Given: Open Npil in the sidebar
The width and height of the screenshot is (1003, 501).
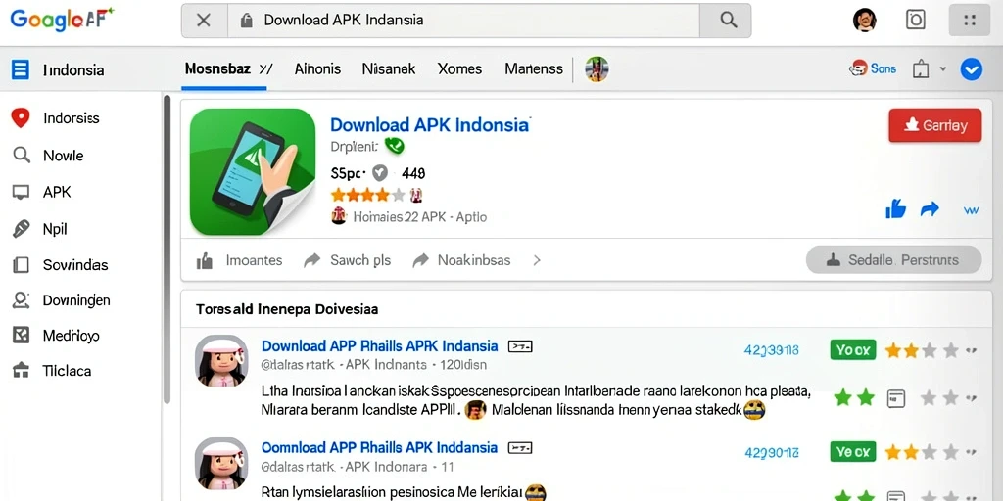Looking at the screenshot, I should [40, 229].
